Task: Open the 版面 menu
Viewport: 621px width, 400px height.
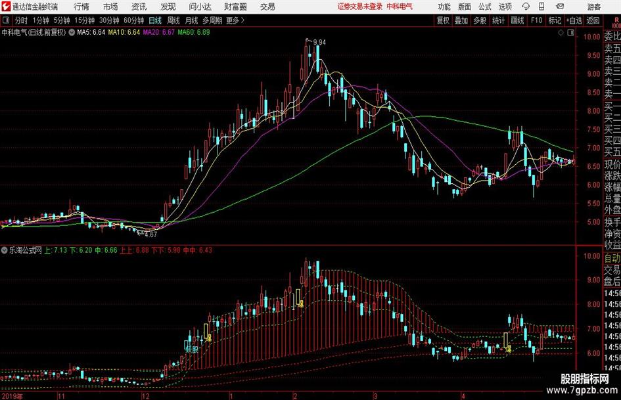Action: [x=464, y=7]
